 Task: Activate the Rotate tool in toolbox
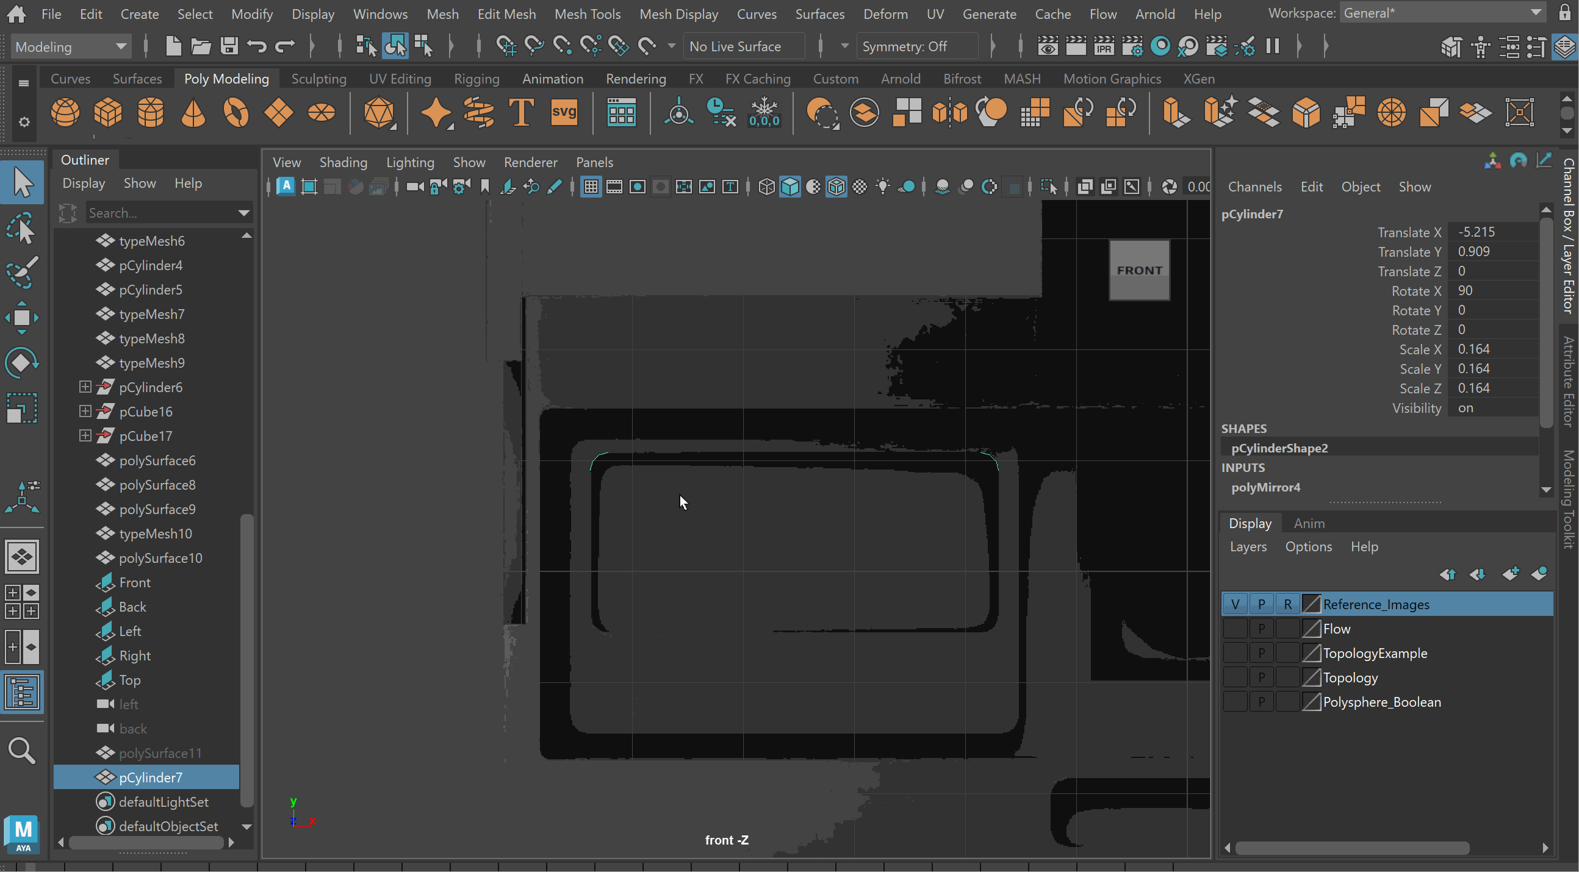[x=22, y=363]
